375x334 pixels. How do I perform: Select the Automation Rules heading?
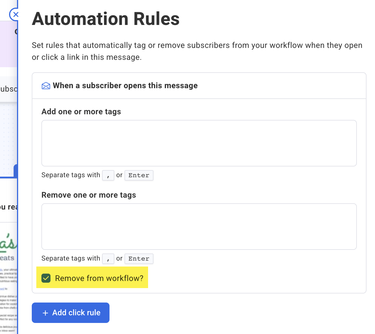tap(106, 19)
